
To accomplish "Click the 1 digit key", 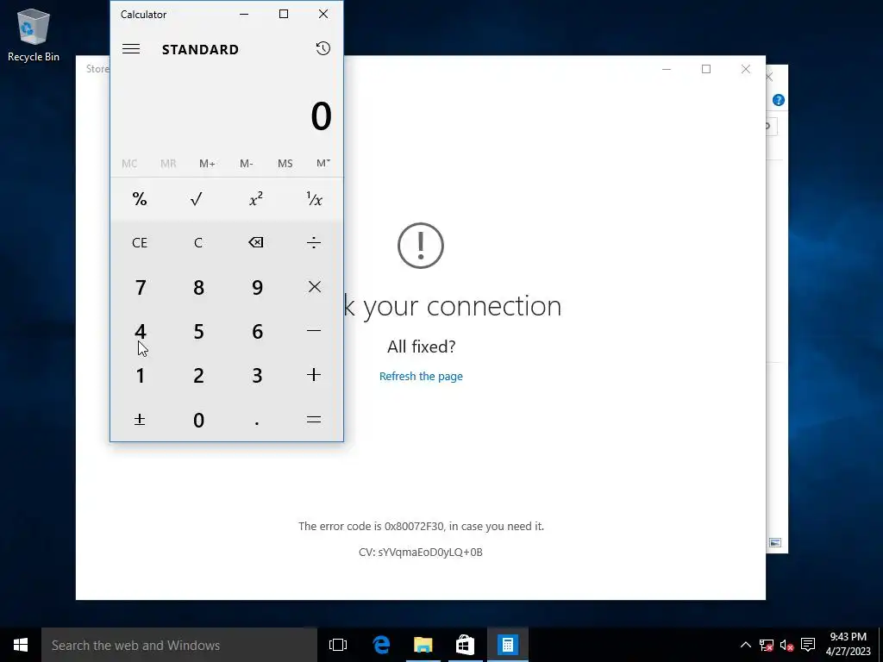I will [140, 375].
